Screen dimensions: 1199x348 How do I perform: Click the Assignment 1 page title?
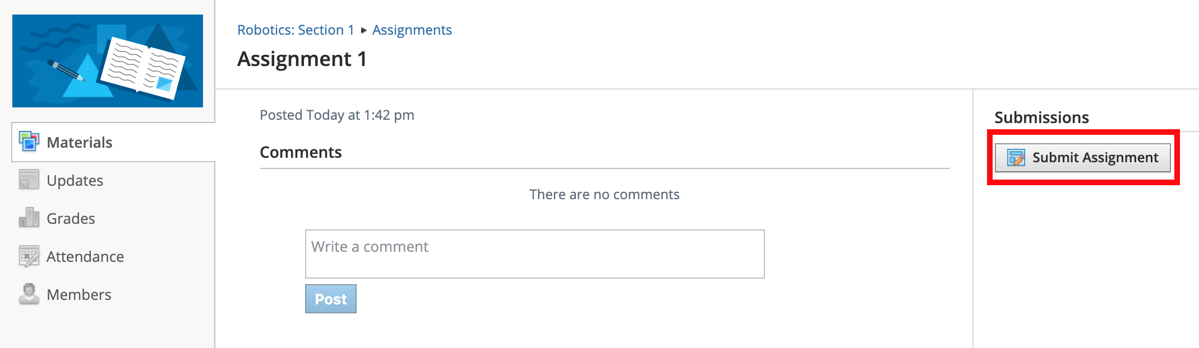click(302, 59)
